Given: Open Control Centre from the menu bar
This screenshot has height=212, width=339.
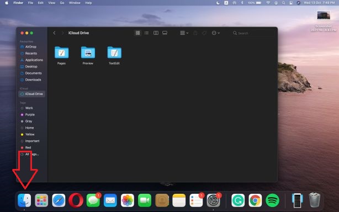Looking at the screenshot, I should click(291, 3).
